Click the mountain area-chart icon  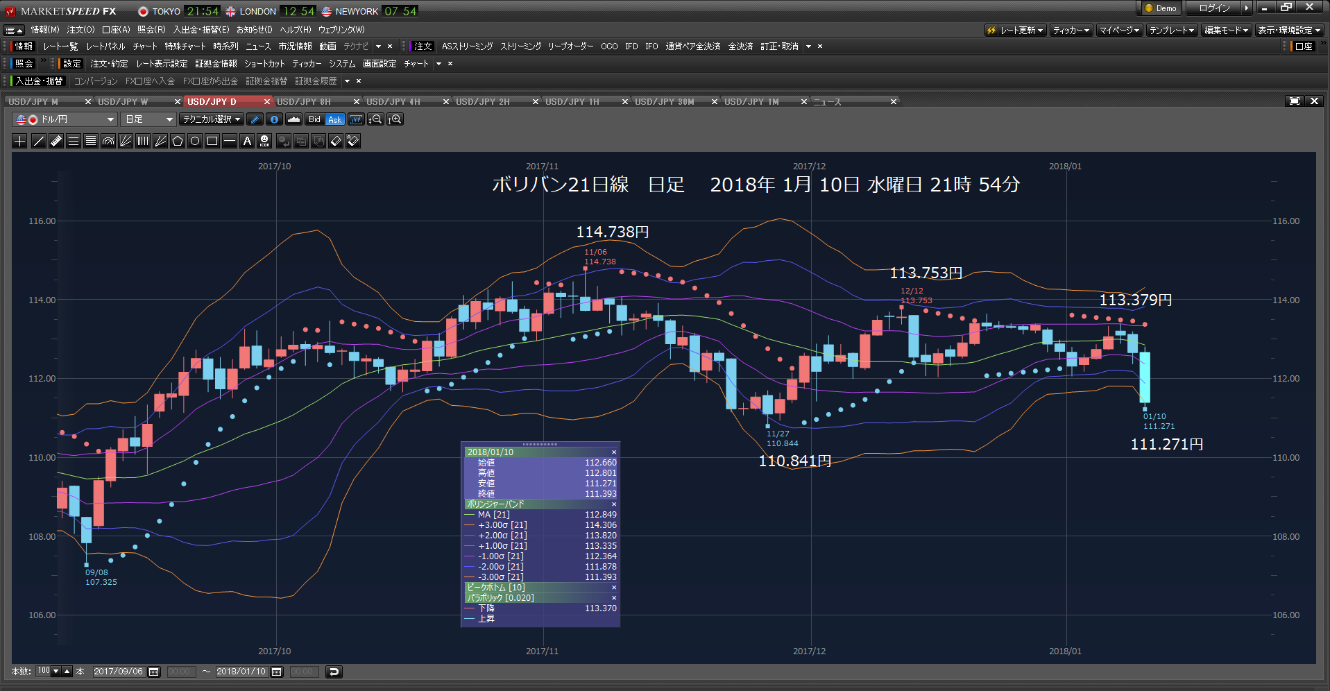point(294,119)
